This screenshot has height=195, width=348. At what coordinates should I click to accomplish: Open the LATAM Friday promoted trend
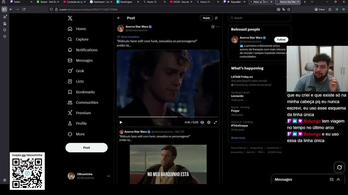click(x=242, y=77)
